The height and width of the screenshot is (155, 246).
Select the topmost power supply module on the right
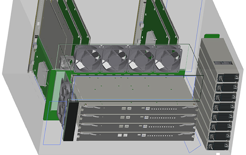(x=228, y=78)
